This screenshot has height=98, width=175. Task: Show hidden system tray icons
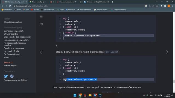click(x=144, y=95)
